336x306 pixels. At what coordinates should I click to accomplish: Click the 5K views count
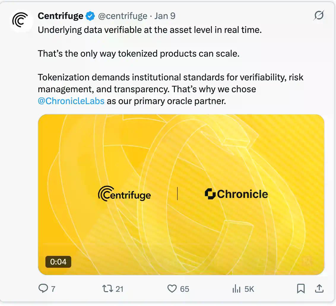[249, 289]
